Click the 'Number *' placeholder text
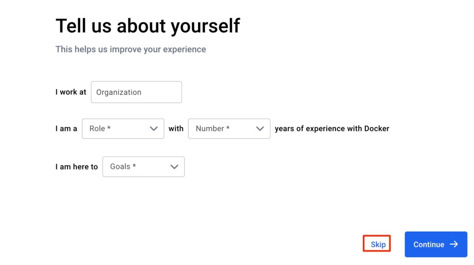 click(212, 129)
